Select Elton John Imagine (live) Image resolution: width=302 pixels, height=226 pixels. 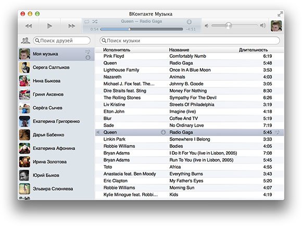click(x=190, y=111)
